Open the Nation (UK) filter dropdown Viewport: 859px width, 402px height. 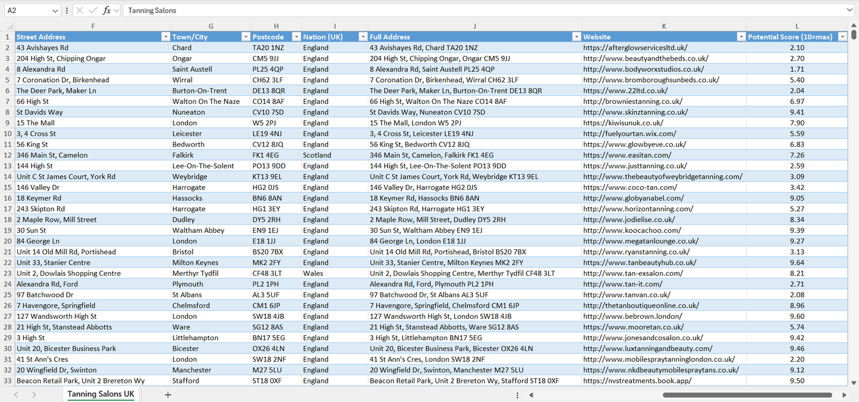[x=363, y=37]
